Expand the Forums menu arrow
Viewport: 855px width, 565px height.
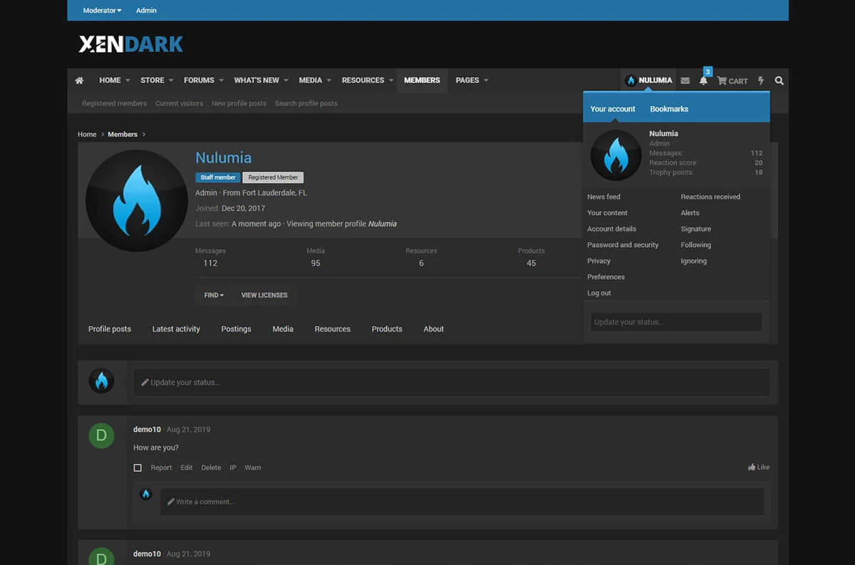pyautogui.click(x=222, y=80)
